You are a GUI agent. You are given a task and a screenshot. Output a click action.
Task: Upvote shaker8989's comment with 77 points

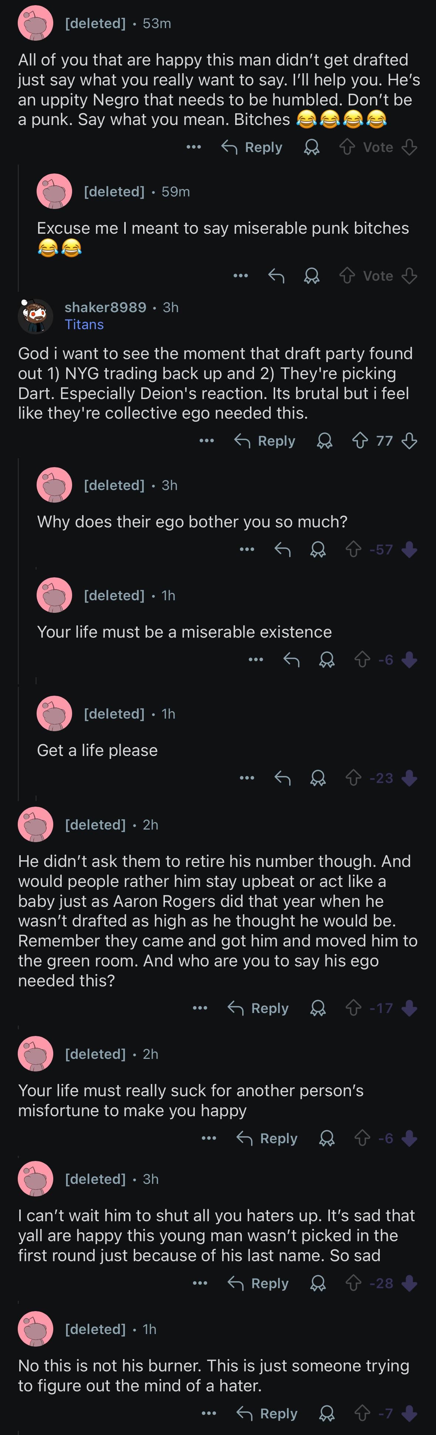pos(360,441)
